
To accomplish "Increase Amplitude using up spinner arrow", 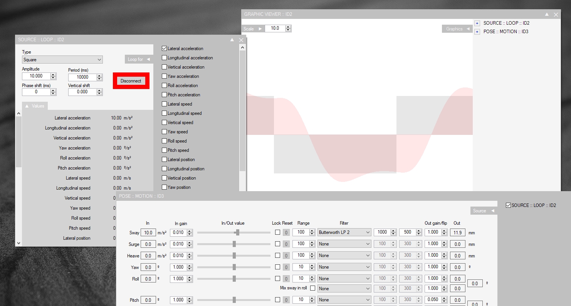I will coord(53,74).
